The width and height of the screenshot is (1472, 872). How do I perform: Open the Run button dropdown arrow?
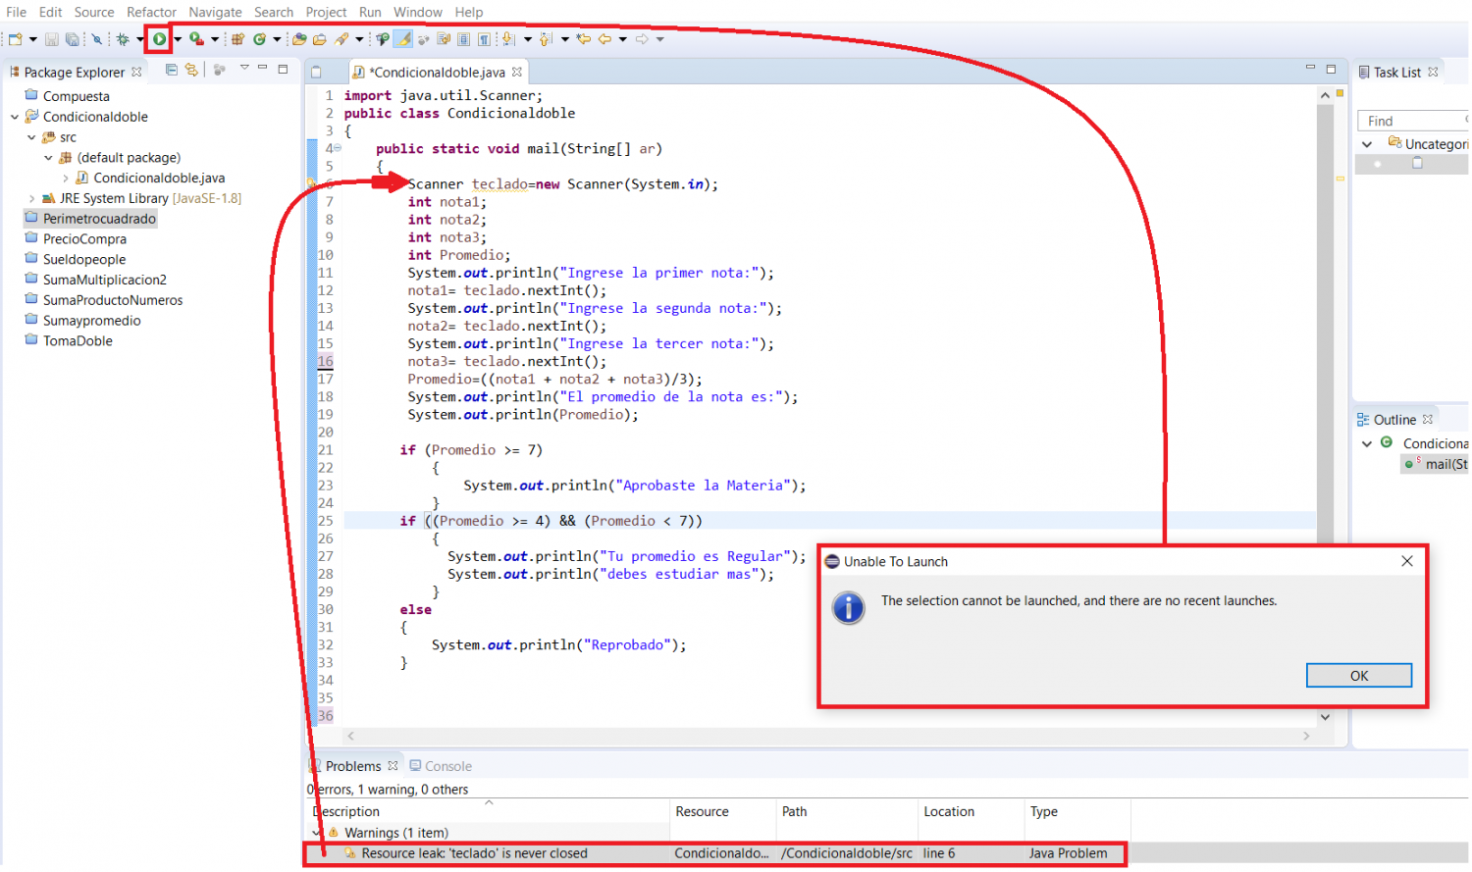178,39
